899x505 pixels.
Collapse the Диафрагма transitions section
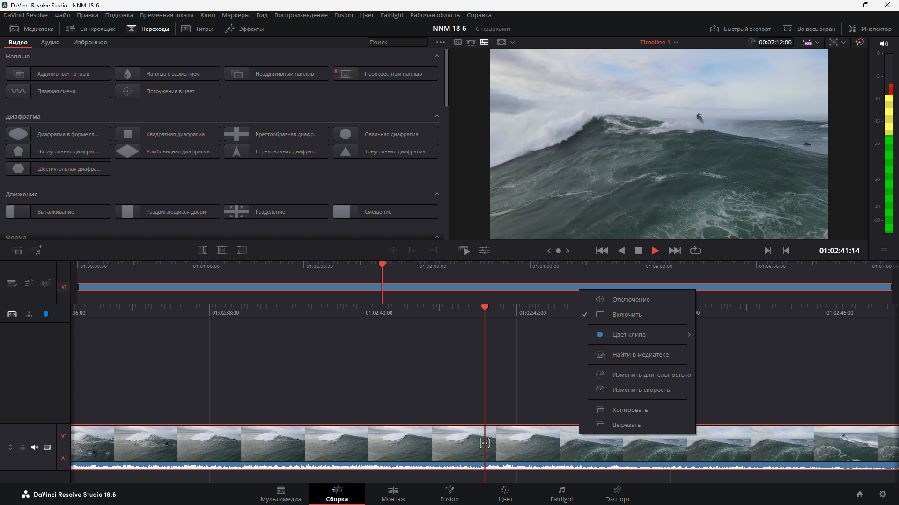coord(437,116)
